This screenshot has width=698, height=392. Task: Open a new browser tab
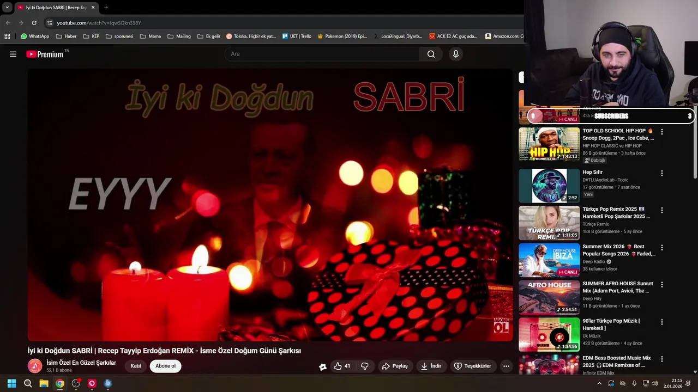(106, 8)
